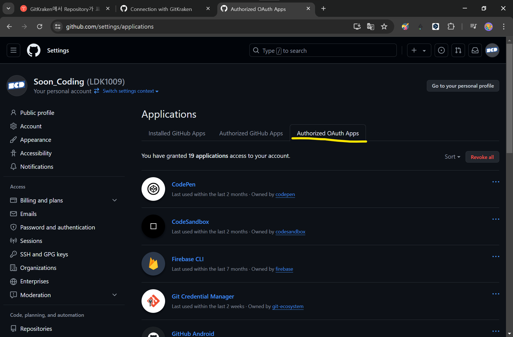Click the page vertical scrollbar thumb

509,98
